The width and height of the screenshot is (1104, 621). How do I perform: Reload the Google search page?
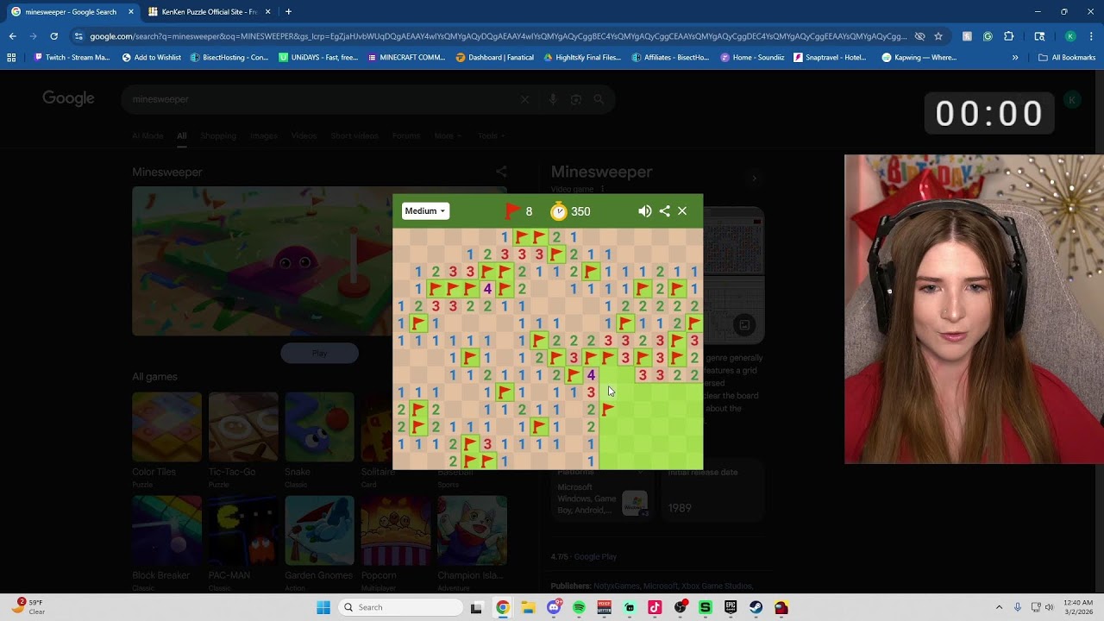[x=53, y=36]
